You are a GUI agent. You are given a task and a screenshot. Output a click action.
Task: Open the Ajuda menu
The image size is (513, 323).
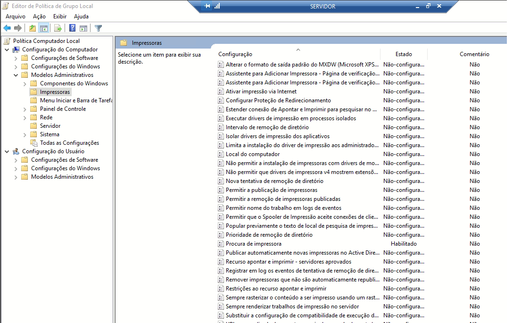click(81, 17)
